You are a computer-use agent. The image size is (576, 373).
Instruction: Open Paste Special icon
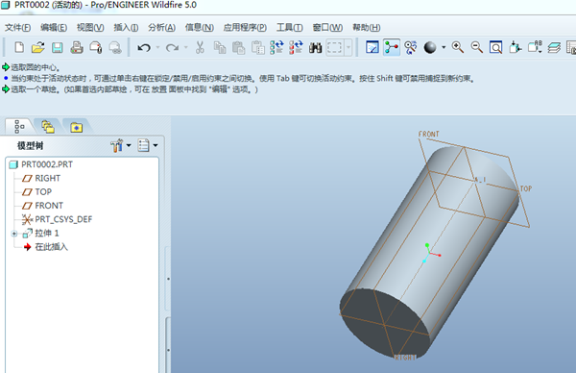click(258, 47)
